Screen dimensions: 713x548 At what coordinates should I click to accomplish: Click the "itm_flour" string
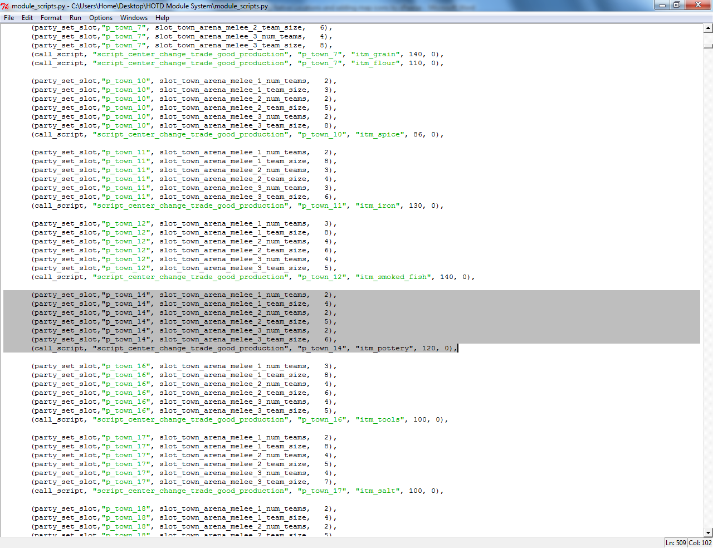(375, 63)
